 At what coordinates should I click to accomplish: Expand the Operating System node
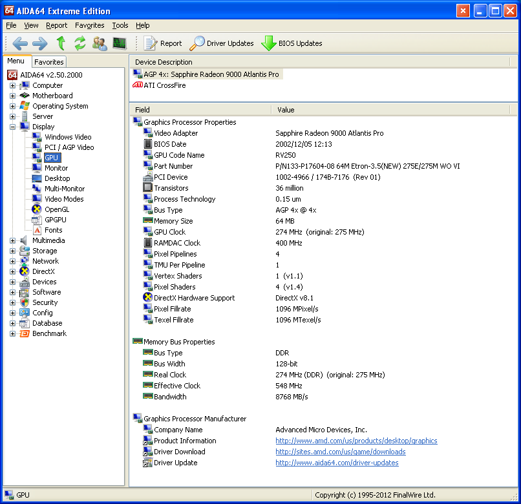pyautogui.click(x=12, y=107)
